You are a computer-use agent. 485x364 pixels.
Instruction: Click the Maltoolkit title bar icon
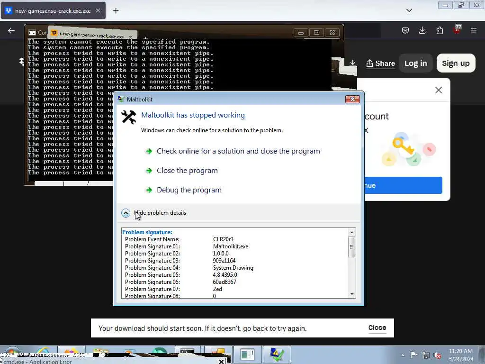(121, 99)
